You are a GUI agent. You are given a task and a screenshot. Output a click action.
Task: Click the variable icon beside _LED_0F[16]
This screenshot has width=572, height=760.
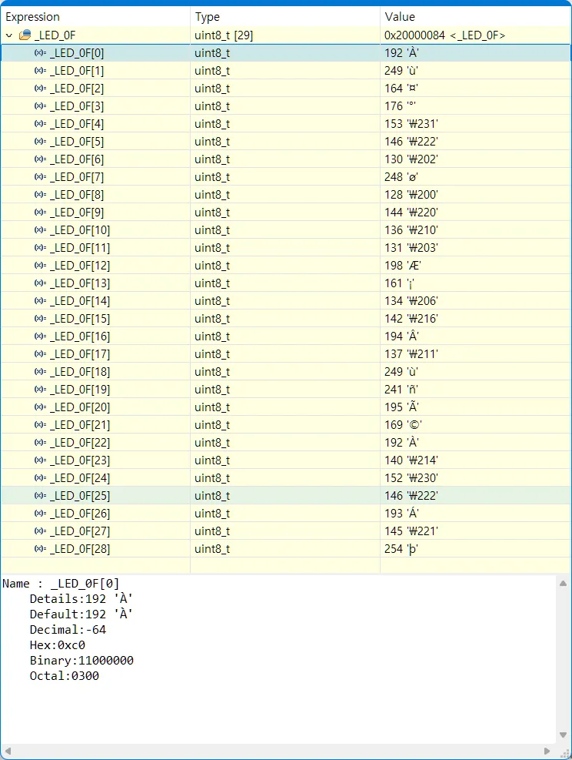point(40,336)
